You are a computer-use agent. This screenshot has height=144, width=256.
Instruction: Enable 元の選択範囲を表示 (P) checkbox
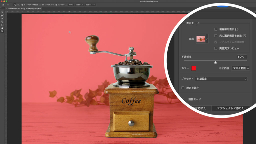click(216, 36)
